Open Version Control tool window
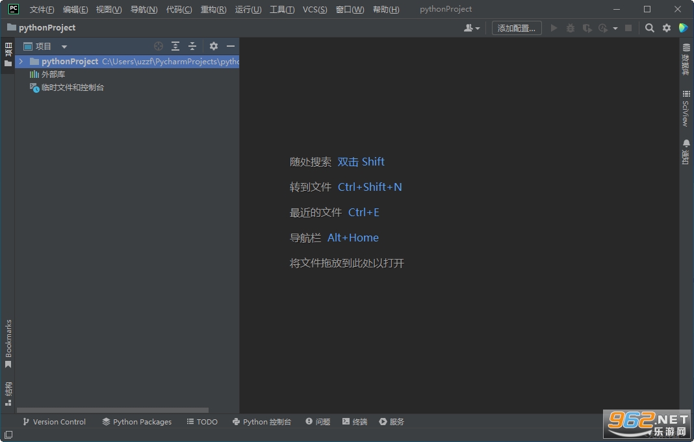This screenshot has height=442, width=694. click(x=54, y=422)
